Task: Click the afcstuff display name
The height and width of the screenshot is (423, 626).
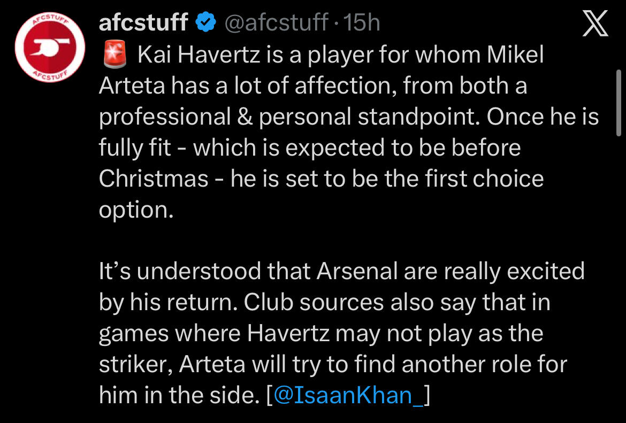Action: tap(143, 22)
